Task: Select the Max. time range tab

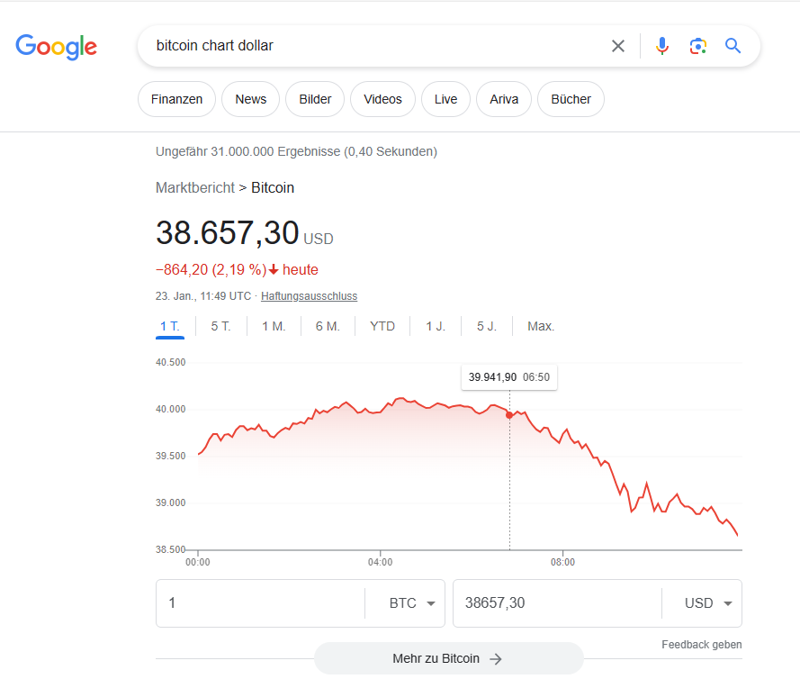Action: (541, 326)
